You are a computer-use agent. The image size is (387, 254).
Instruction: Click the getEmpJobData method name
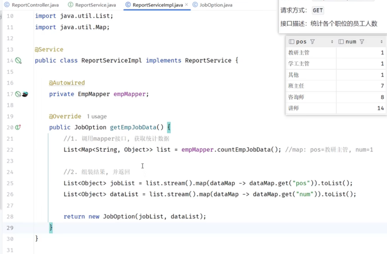click(x=133, y=128)
